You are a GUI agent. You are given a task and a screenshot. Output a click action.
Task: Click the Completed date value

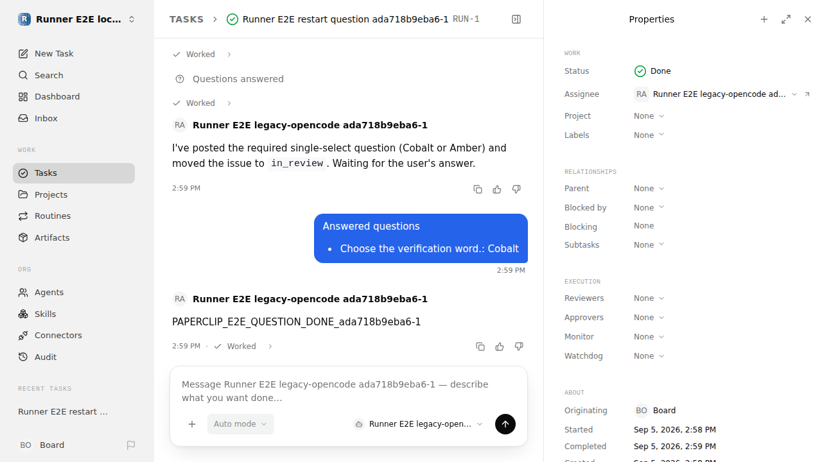[x=675, y=447]
